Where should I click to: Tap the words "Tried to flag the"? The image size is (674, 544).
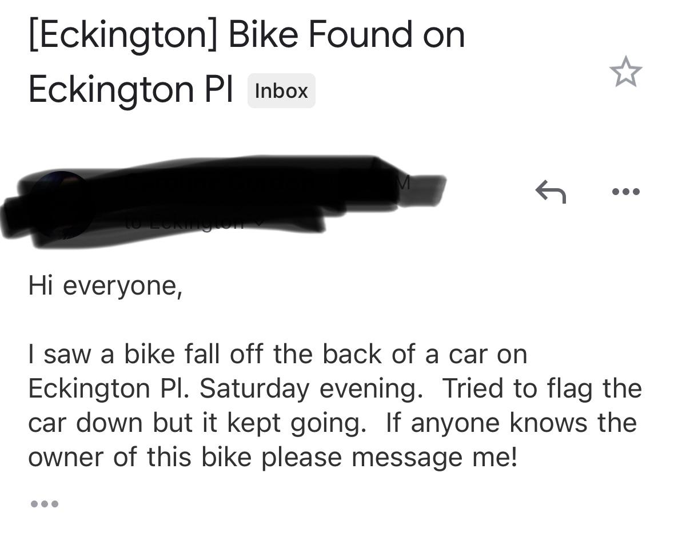pos(542,389)
